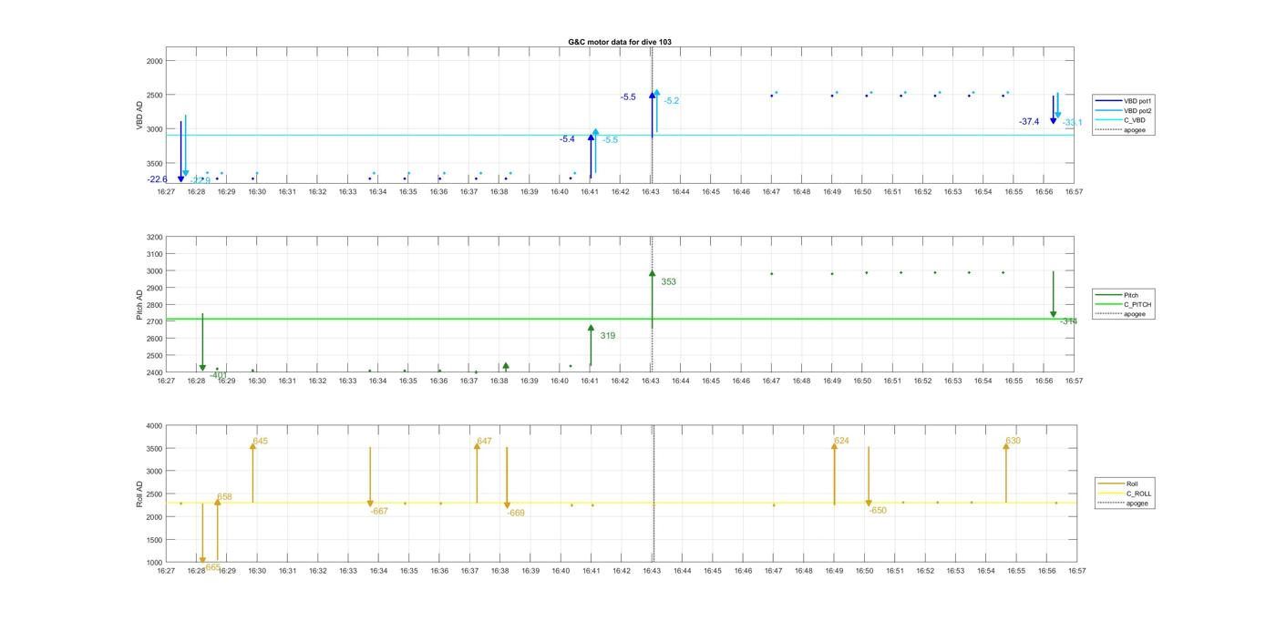Viewport: 1276px width, 631px height.
Task: Click the '-667' roll data label
Action: pos(379,512)
